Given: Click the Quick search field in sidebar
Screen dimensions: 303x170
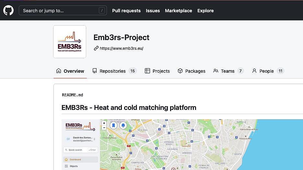Looking at the screenshot, I should pos(81,150).
